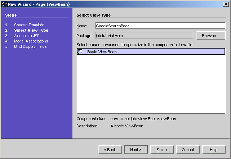Click the Component class: label
Screen dimensions: 231x159
click(x=92, y=119)
